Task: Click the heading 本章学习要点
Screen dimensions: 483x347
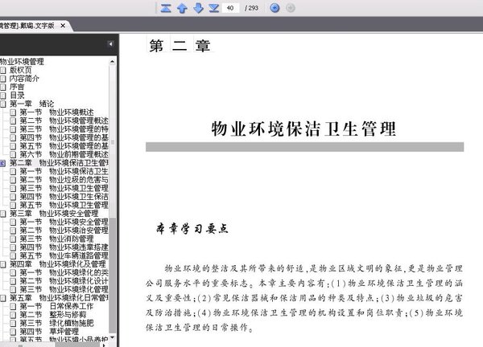Action: 192,229
